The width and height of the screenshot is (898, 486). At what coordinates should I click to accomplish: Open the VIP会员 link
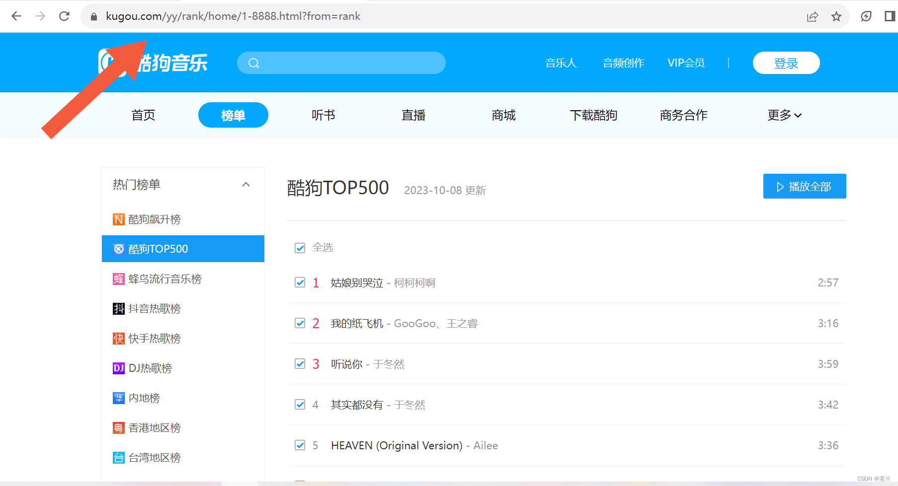tap(686, 63)
